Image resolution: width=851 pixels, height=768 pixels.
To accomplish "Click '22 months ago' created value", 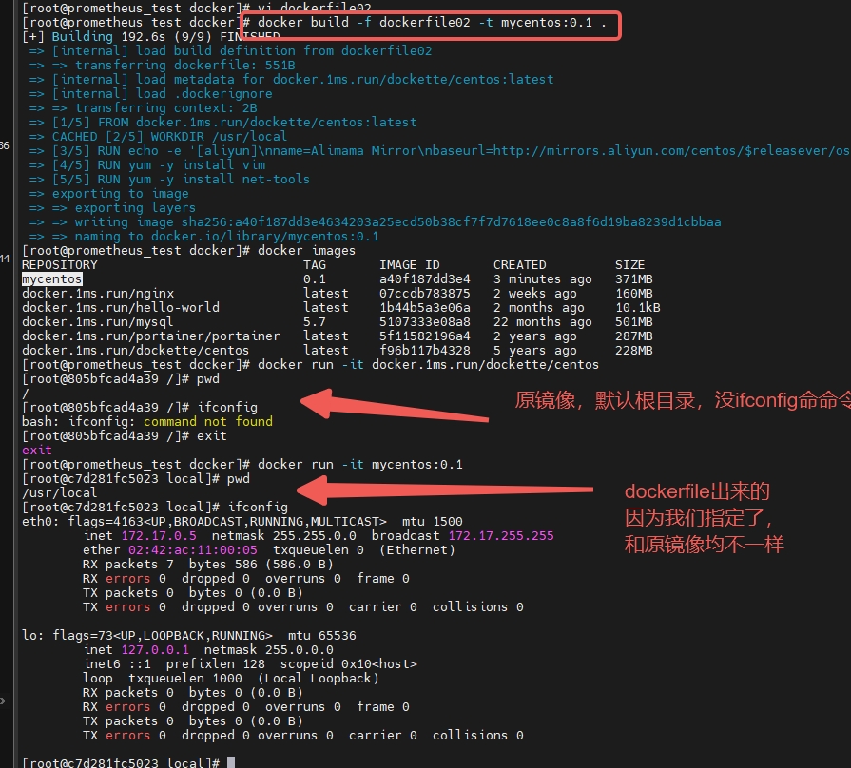I will click(543, 322).
